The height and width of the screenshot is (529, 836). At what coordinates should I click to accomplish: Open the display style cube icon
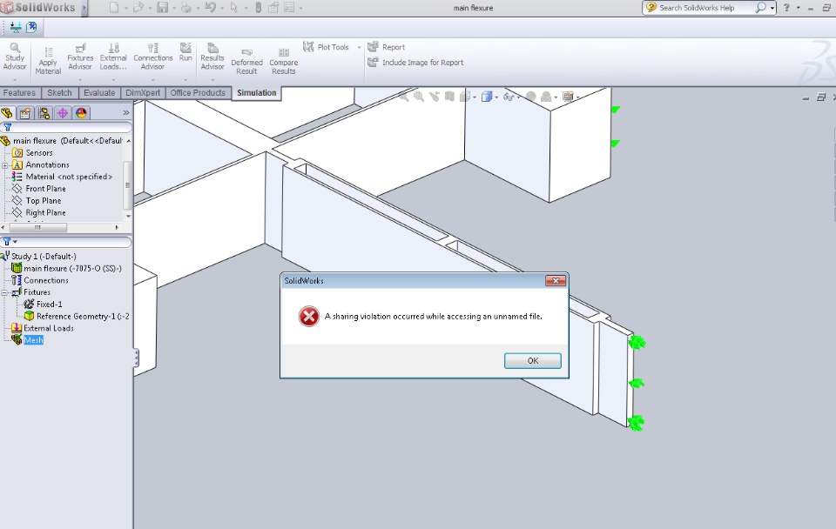click(x=486, y=97)
